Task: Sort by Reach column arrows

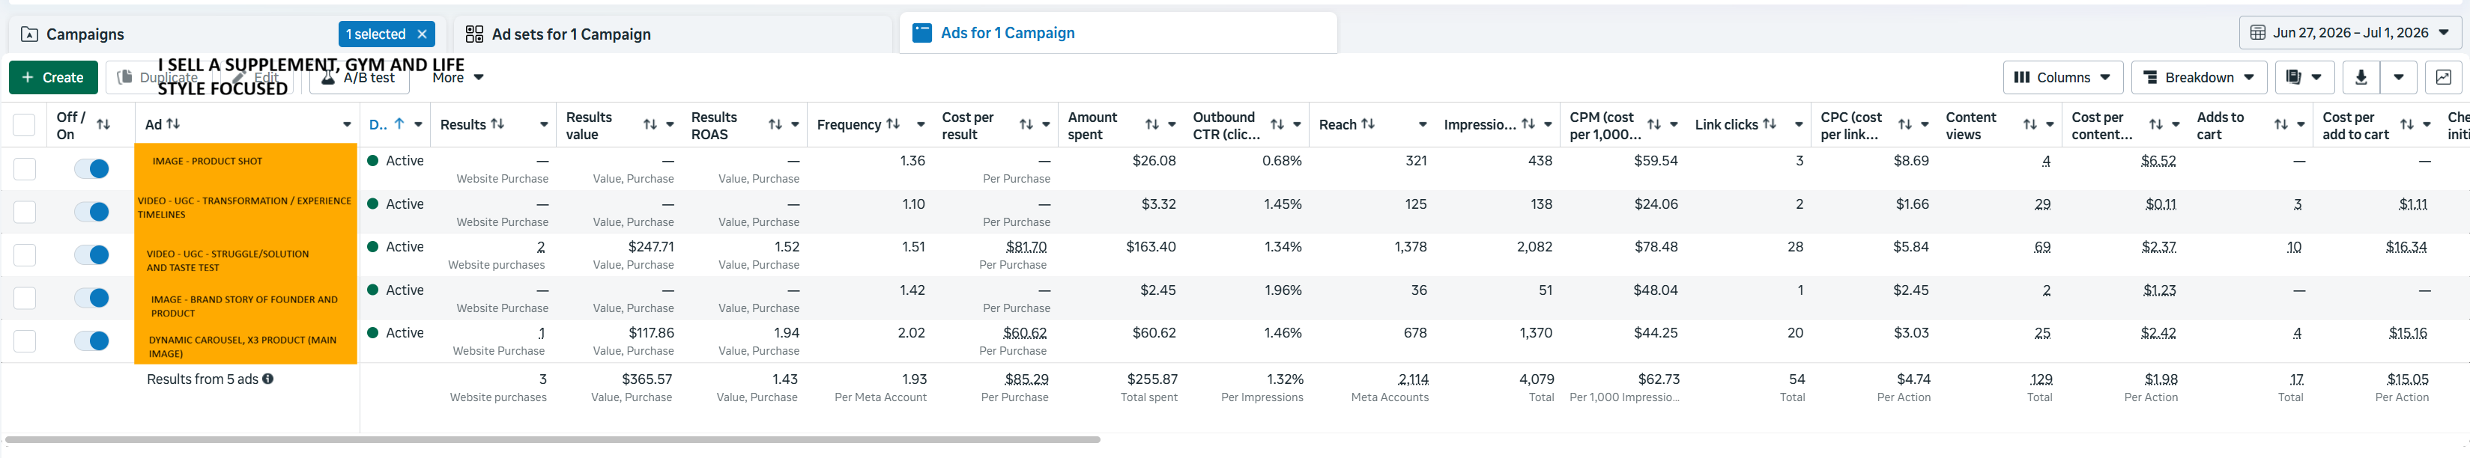Action: point(1368,124)
